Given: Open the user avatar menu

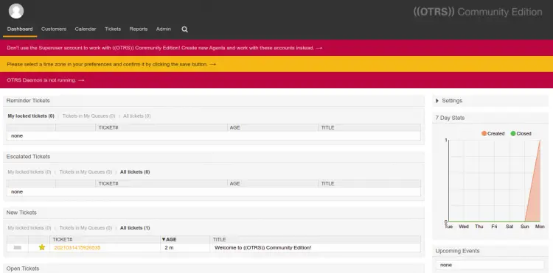Looking at the screenshot, I should click(x=16, y=11).
